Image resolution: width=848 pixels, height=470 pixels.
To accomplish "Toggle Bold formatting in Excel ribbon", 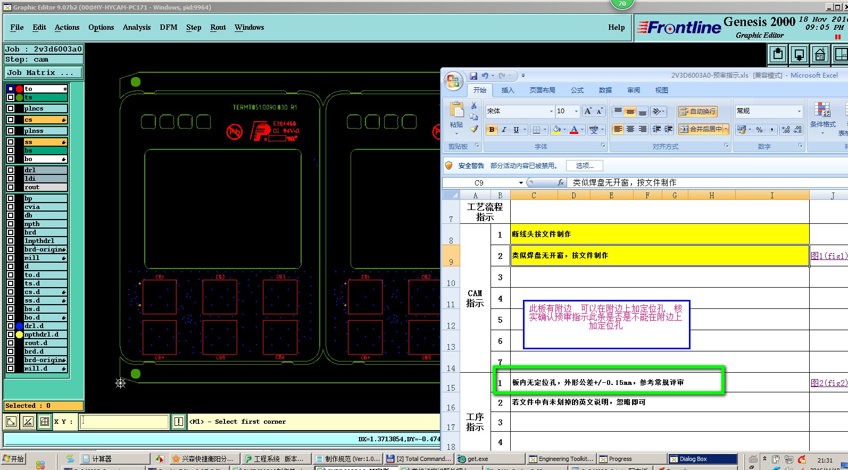I will pyautogui.click(x=492, y=130).
